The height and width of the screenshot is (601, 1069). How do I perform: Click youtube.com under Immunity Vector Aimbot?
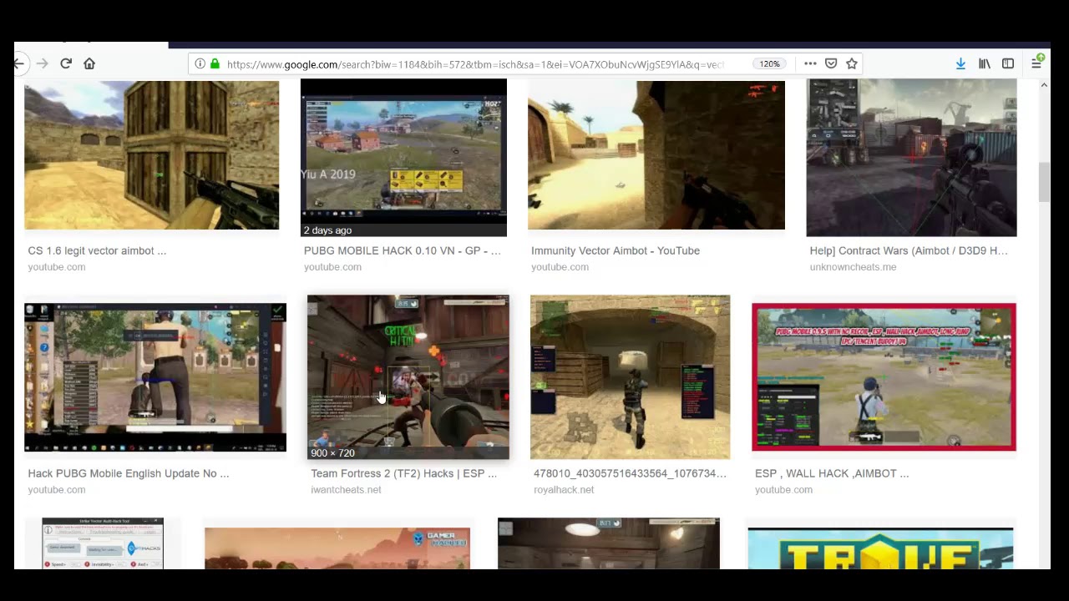(x=560, y=267)
